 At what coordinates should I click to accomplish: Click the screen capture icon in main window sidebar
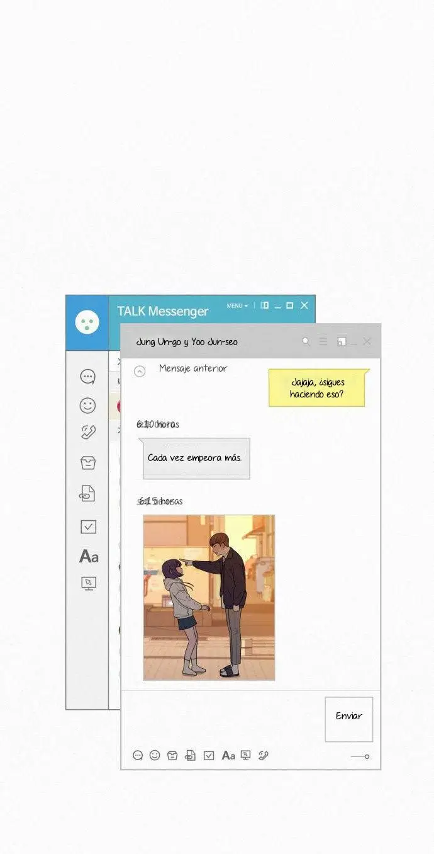89,583
